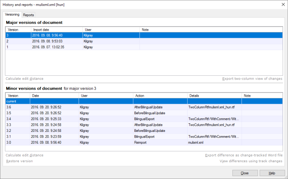
Task: Click Export difference as change-tracked Word file
Action: (x=244, y=155)
